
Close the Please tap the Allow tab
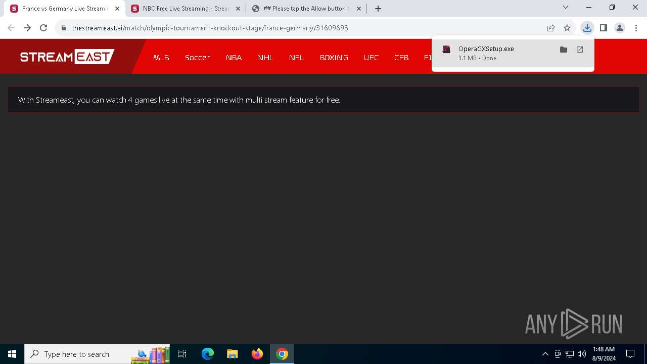pos(359,9)
